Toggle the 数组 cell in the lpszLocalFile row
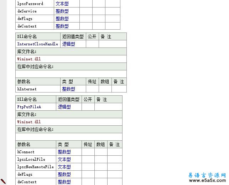Screen dimensions: 229x185 click(x=101, y=159)
